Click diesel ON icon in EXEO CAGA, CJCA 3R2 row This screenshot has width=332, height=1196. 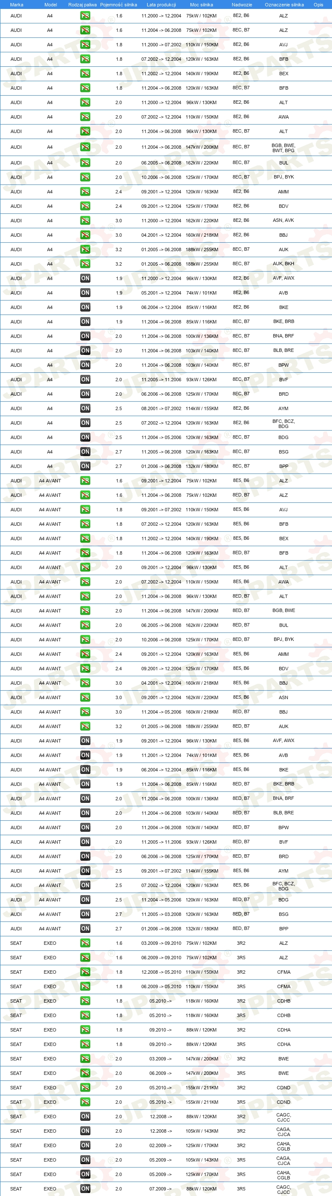85,1131
